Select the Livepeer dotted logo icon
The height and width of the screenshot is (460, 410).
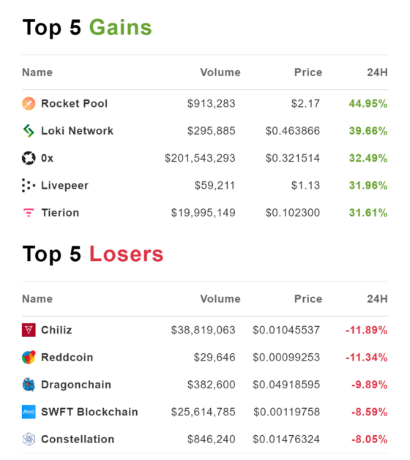pos(29,186)
